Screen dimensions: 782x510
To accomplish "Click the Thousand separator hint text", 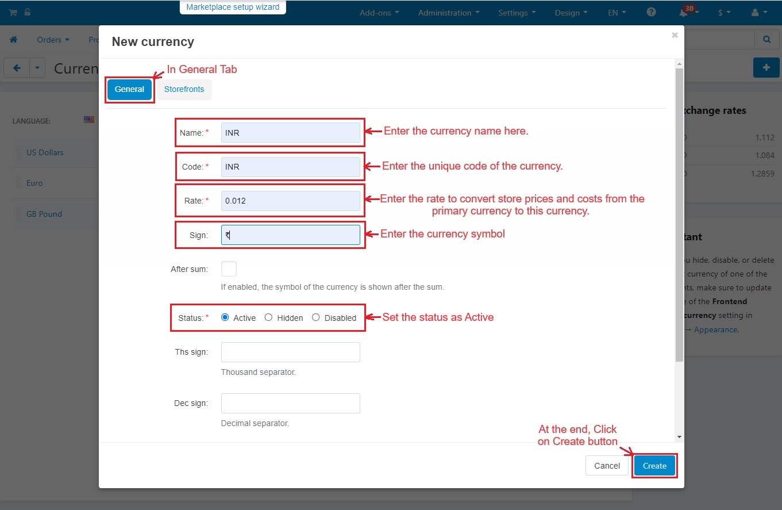I will [259, 372].
